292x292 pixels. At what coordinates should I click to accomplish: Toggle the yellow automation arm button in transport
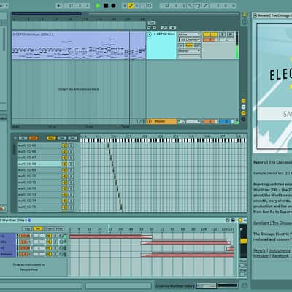coord(131,6)
